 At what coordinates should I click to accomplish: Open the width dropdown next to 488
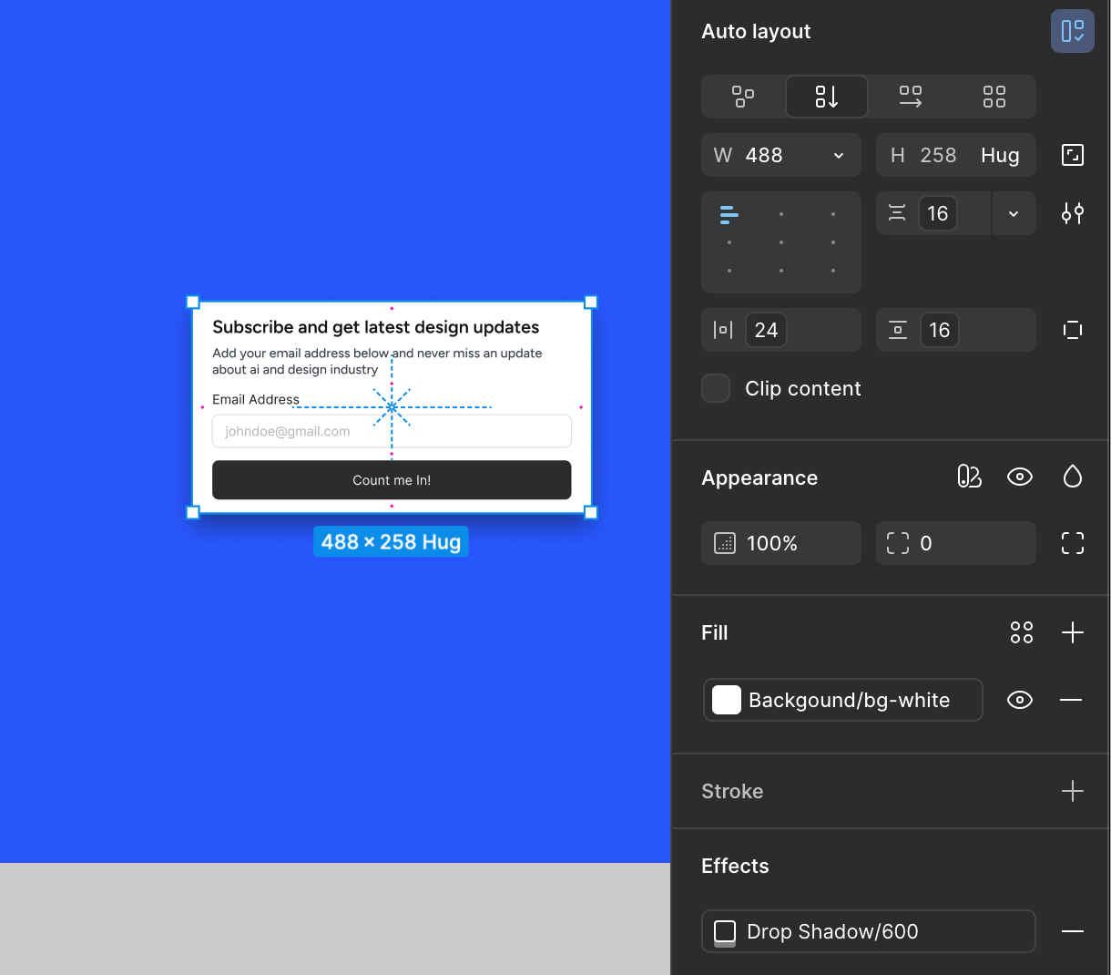click(x=838, y=155)
